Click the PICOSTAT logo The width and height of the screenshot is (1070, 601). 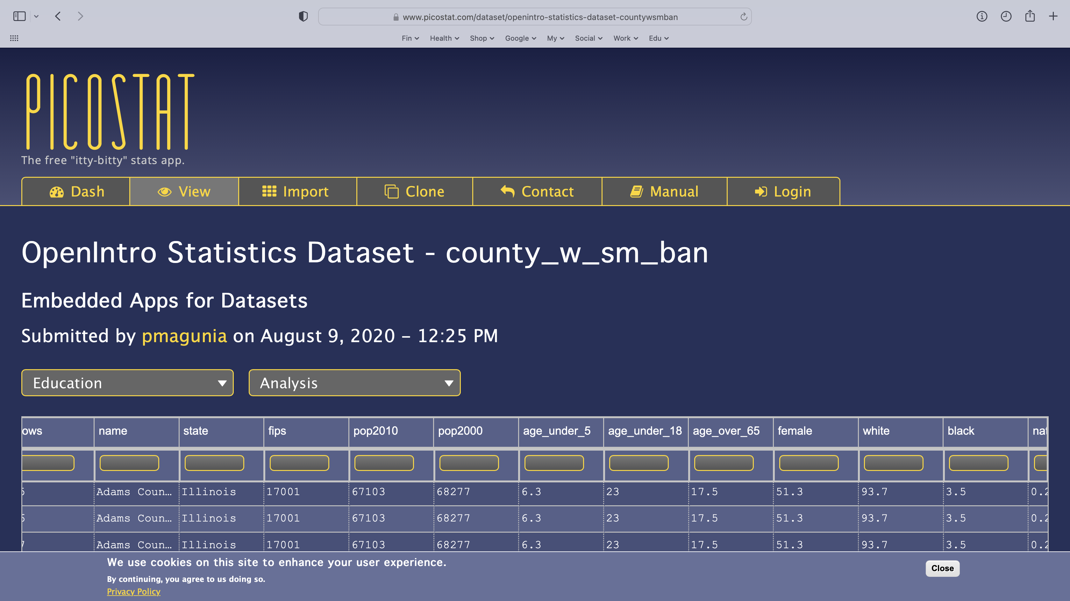110,112
